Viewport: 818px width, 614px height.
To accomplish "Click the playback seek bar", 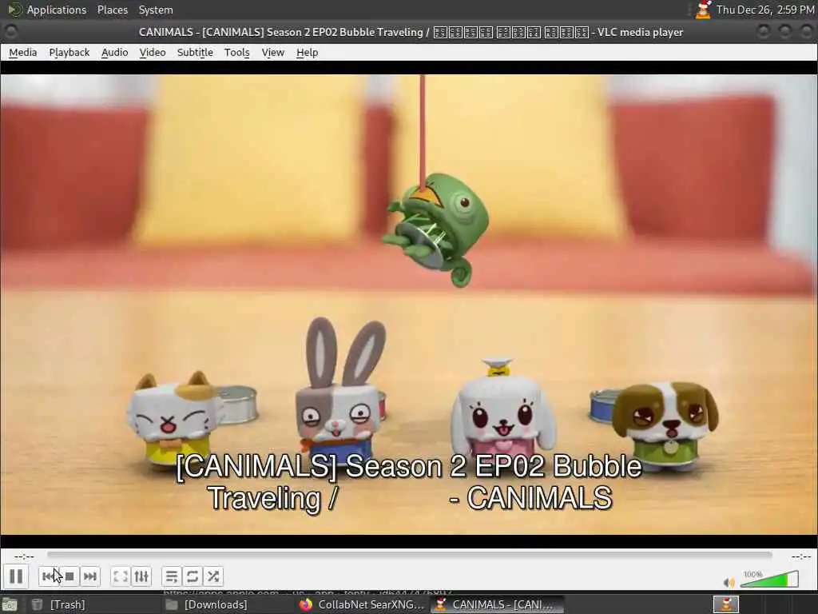I will coord(410,555).
